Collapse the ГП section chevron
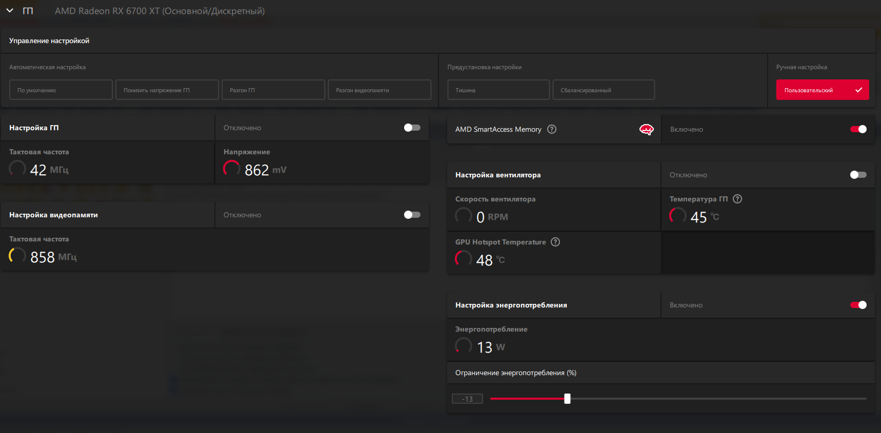 point(10,11)
